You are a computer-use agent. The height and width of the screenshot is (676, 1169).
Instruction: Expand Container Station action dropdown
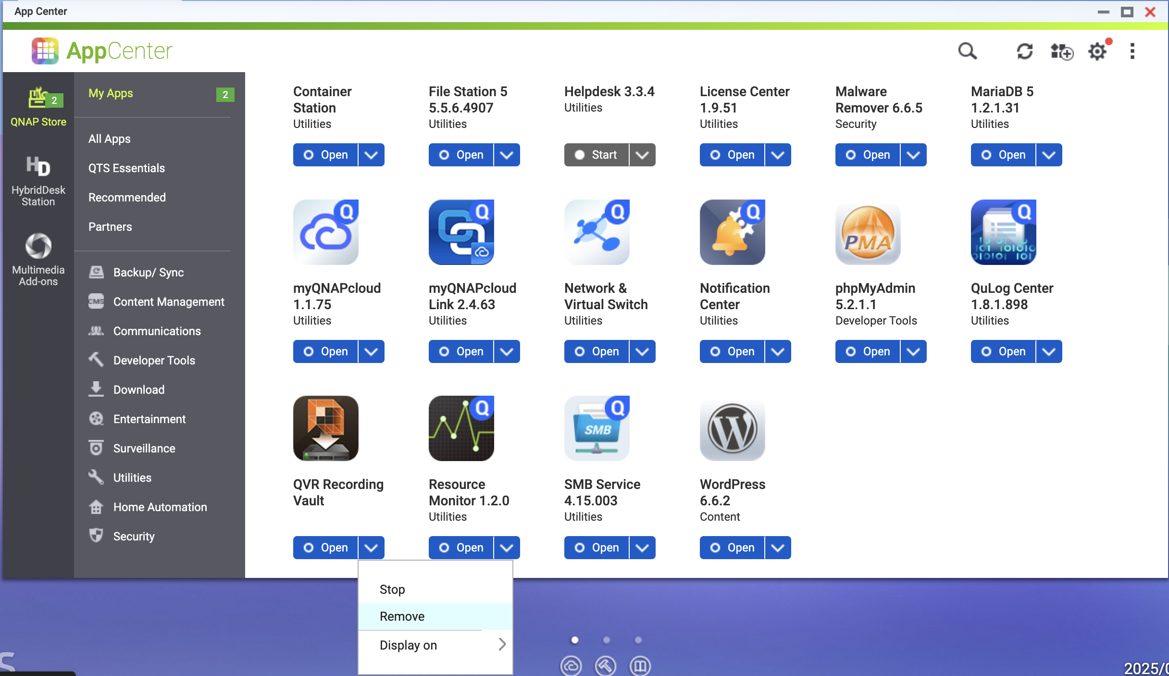click(371, 155)
